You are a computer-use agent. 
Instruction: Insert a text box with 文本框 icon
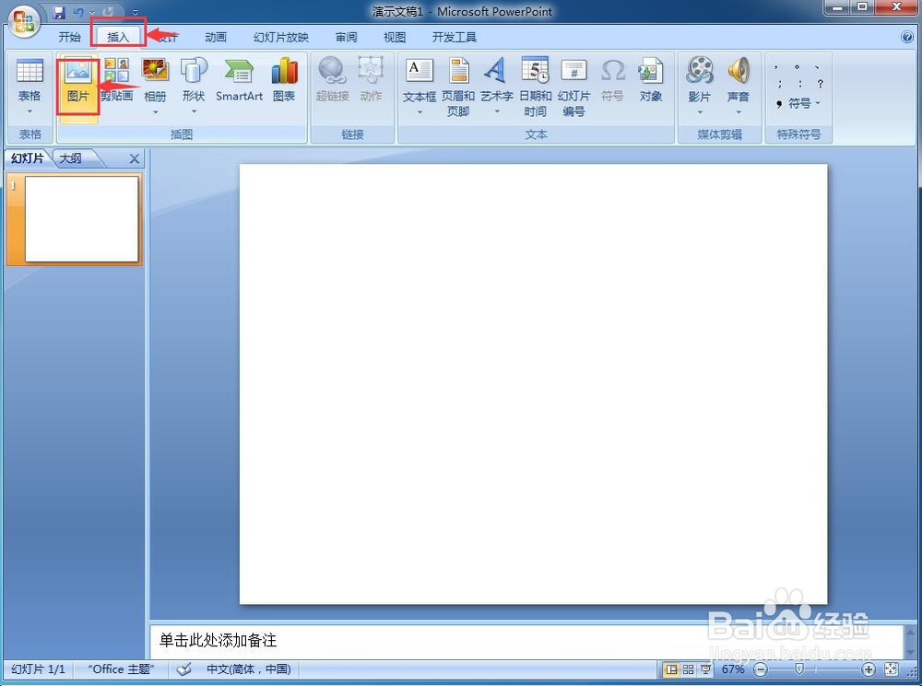[x=420, y=71]
